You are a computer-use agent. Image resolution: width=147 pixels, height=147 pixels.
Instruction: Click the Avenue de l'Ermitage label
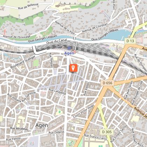16,37
